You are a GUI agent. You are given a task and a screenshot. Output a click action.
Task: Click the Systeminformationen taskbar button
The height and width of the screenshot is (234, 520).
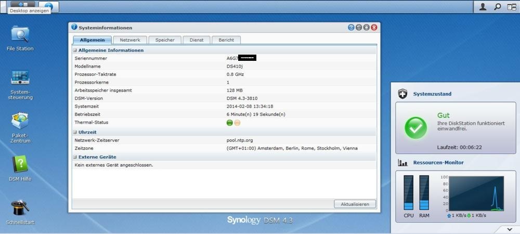(x=48, y=6)
